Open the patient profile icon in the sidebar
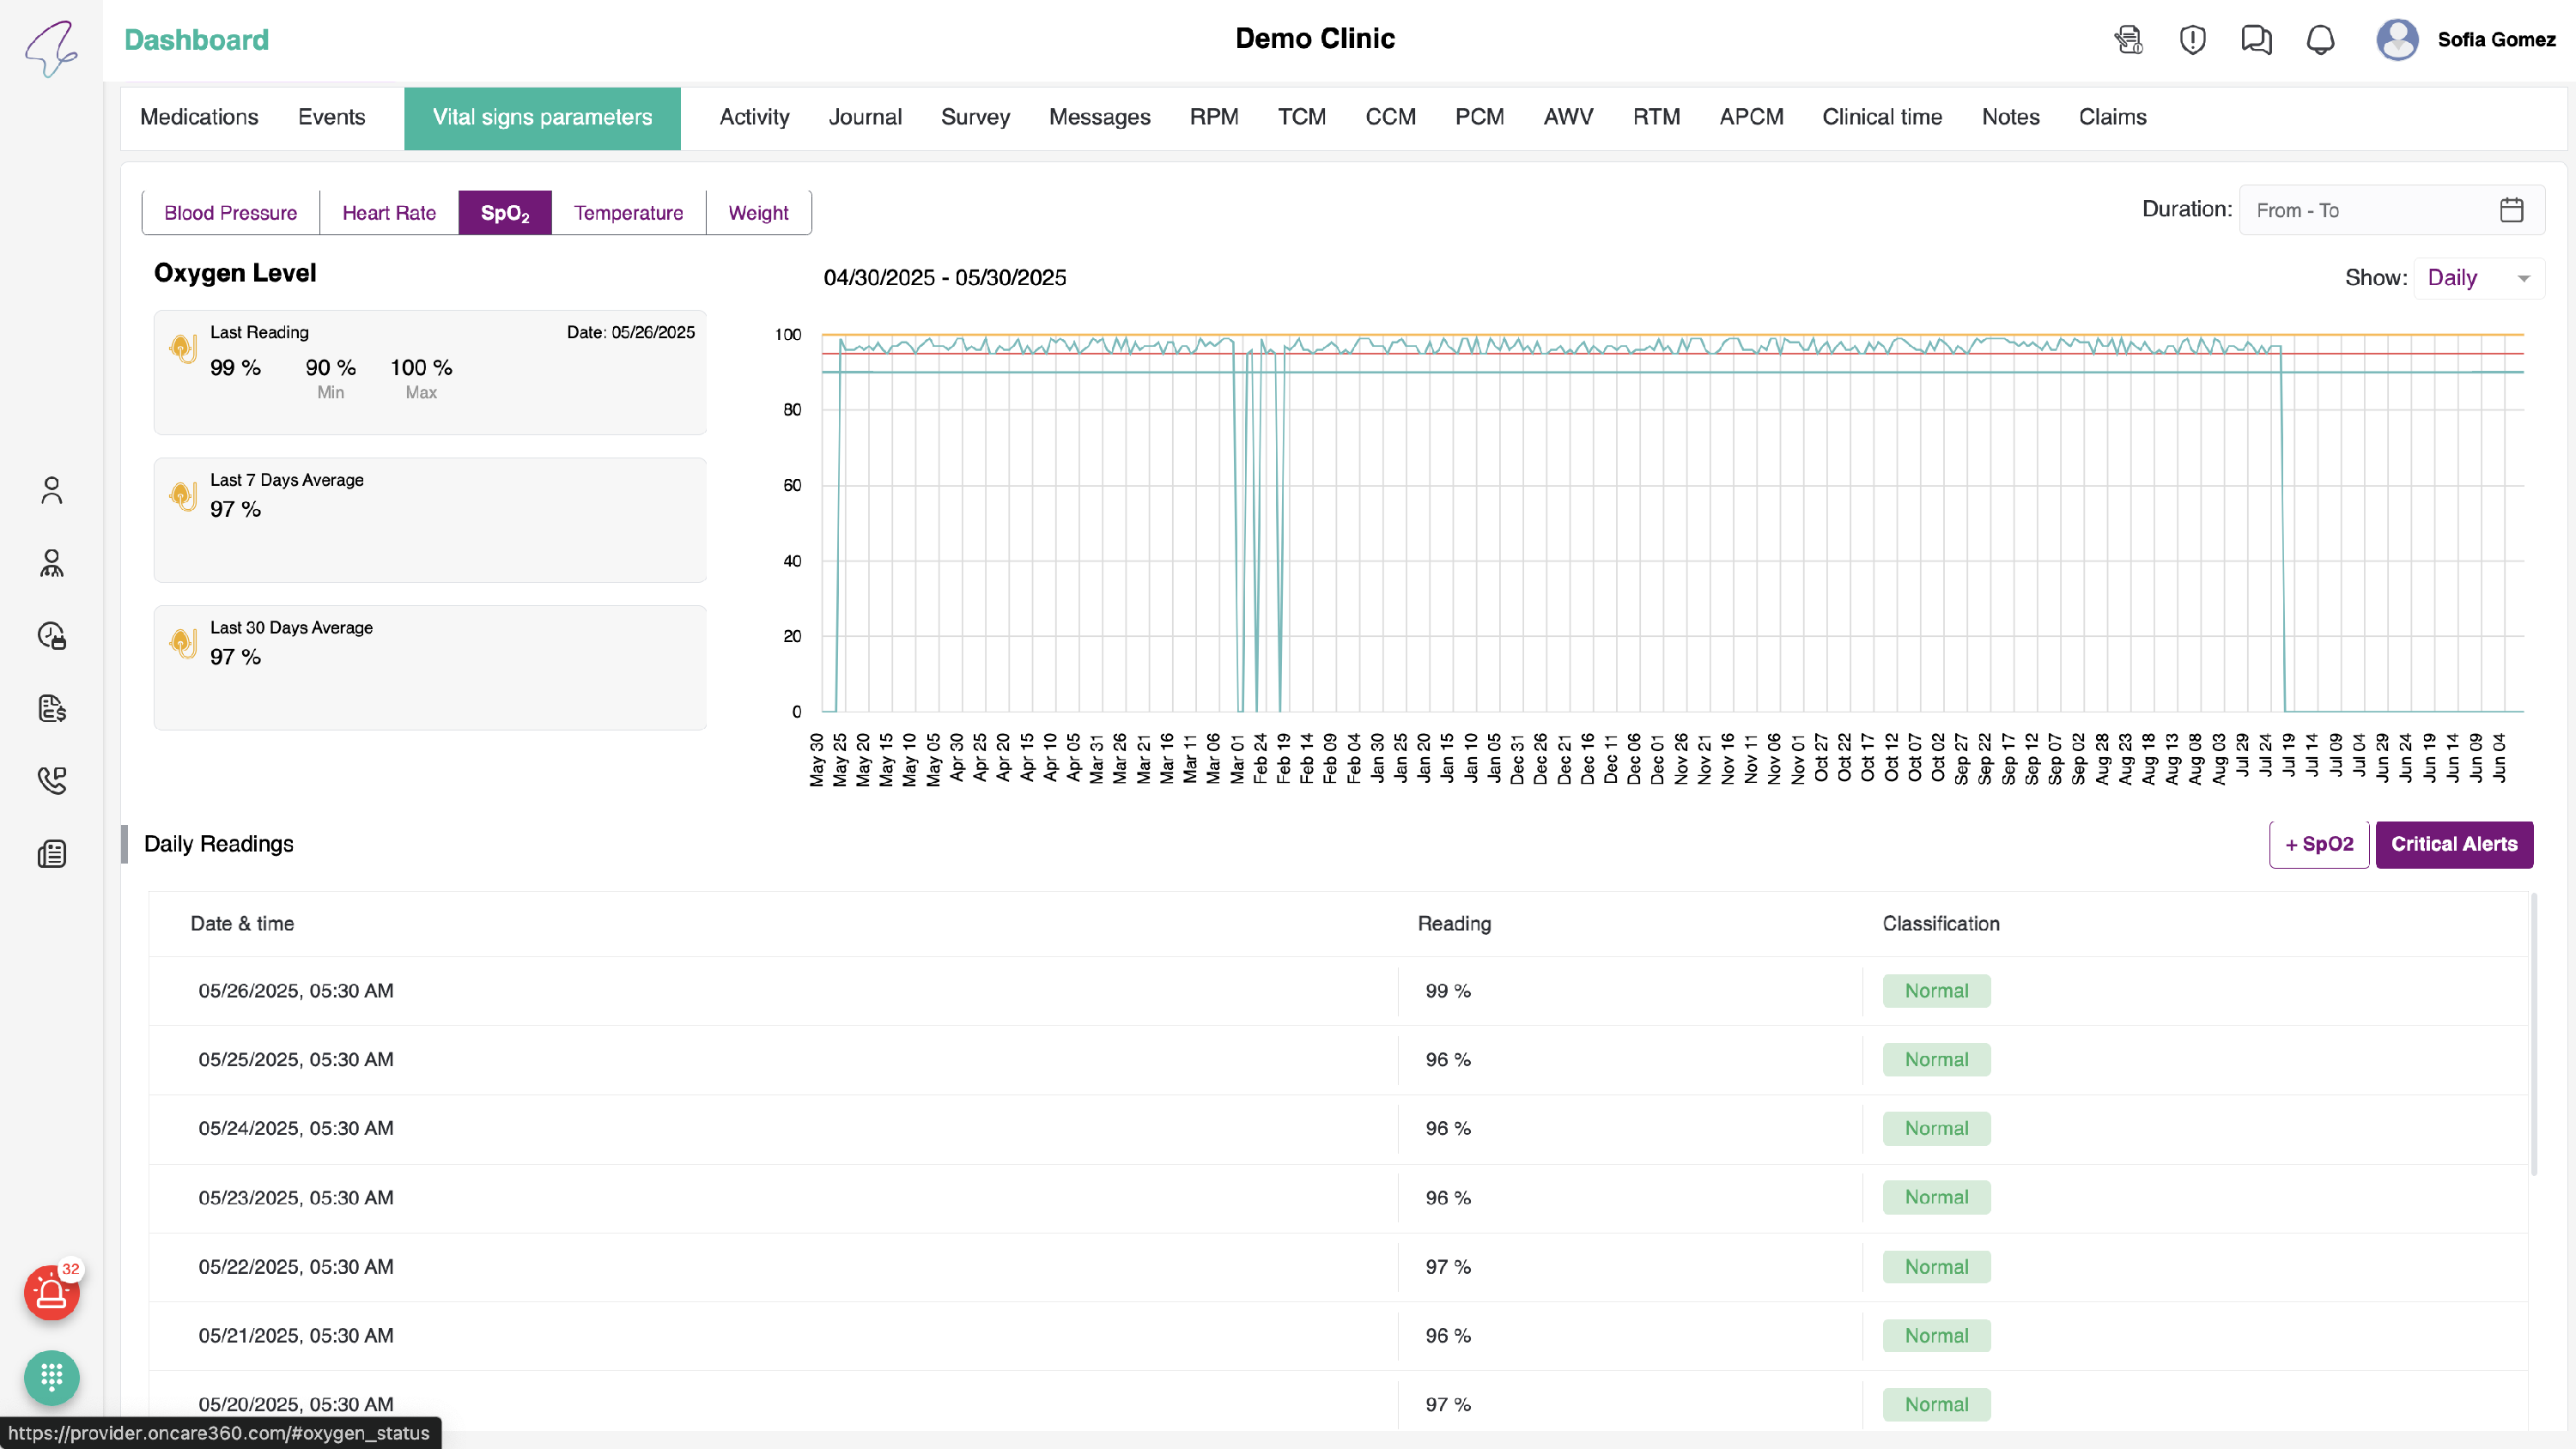 [51, 490]
